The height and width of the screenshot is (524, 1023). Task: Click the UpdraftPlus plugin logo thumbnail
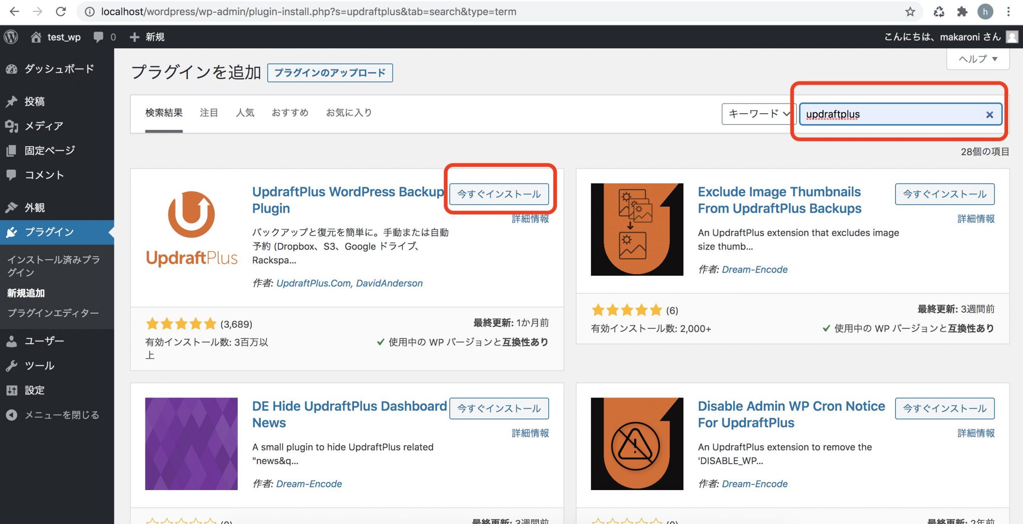click(x=191, y=229)
